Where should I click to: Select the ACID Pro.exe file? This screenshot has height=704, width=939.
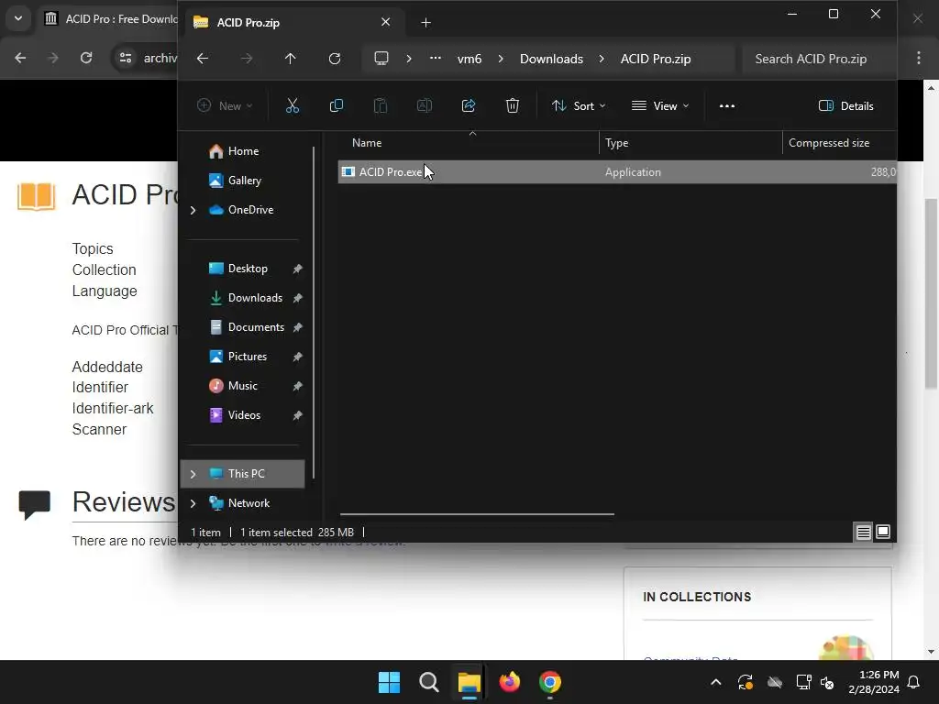coord(617,171)
